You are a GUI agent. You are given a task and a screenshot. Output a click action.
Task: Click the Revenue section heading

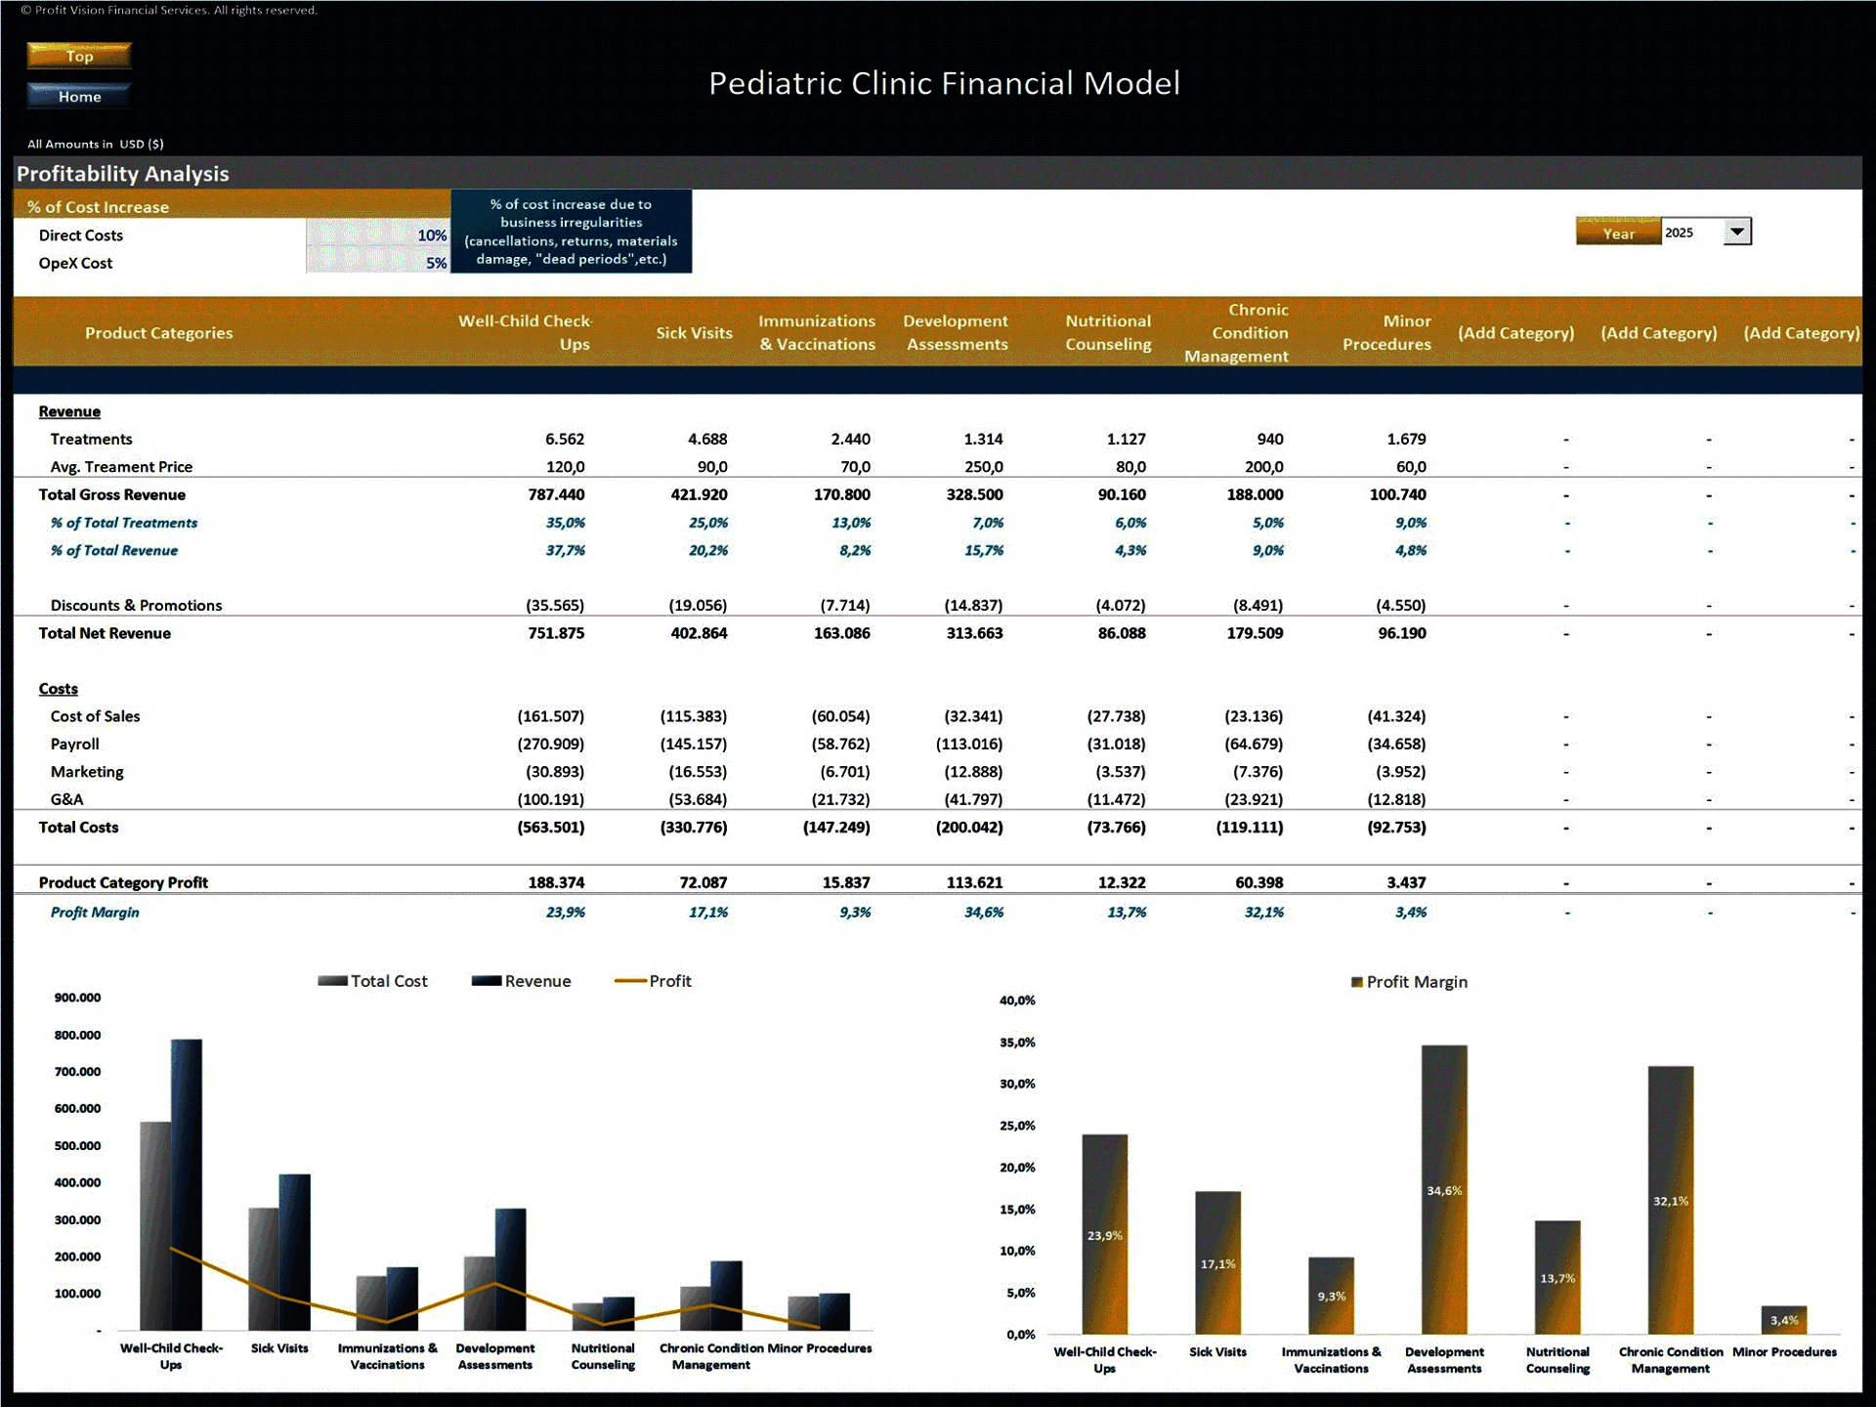click(x=69, y=411)
